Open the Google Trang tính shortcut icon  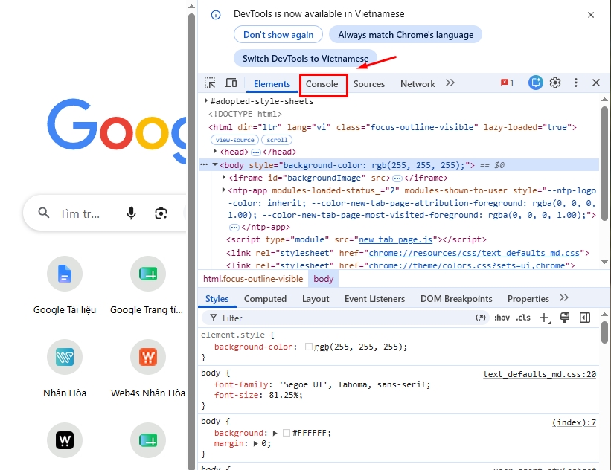click(148, 274)
